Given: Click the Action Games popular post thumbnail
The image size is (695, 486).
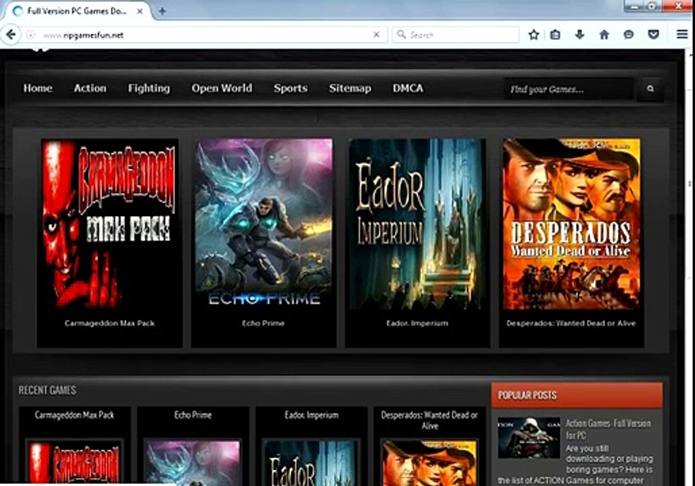Looking at the screenshot, I should click(529, 437).
